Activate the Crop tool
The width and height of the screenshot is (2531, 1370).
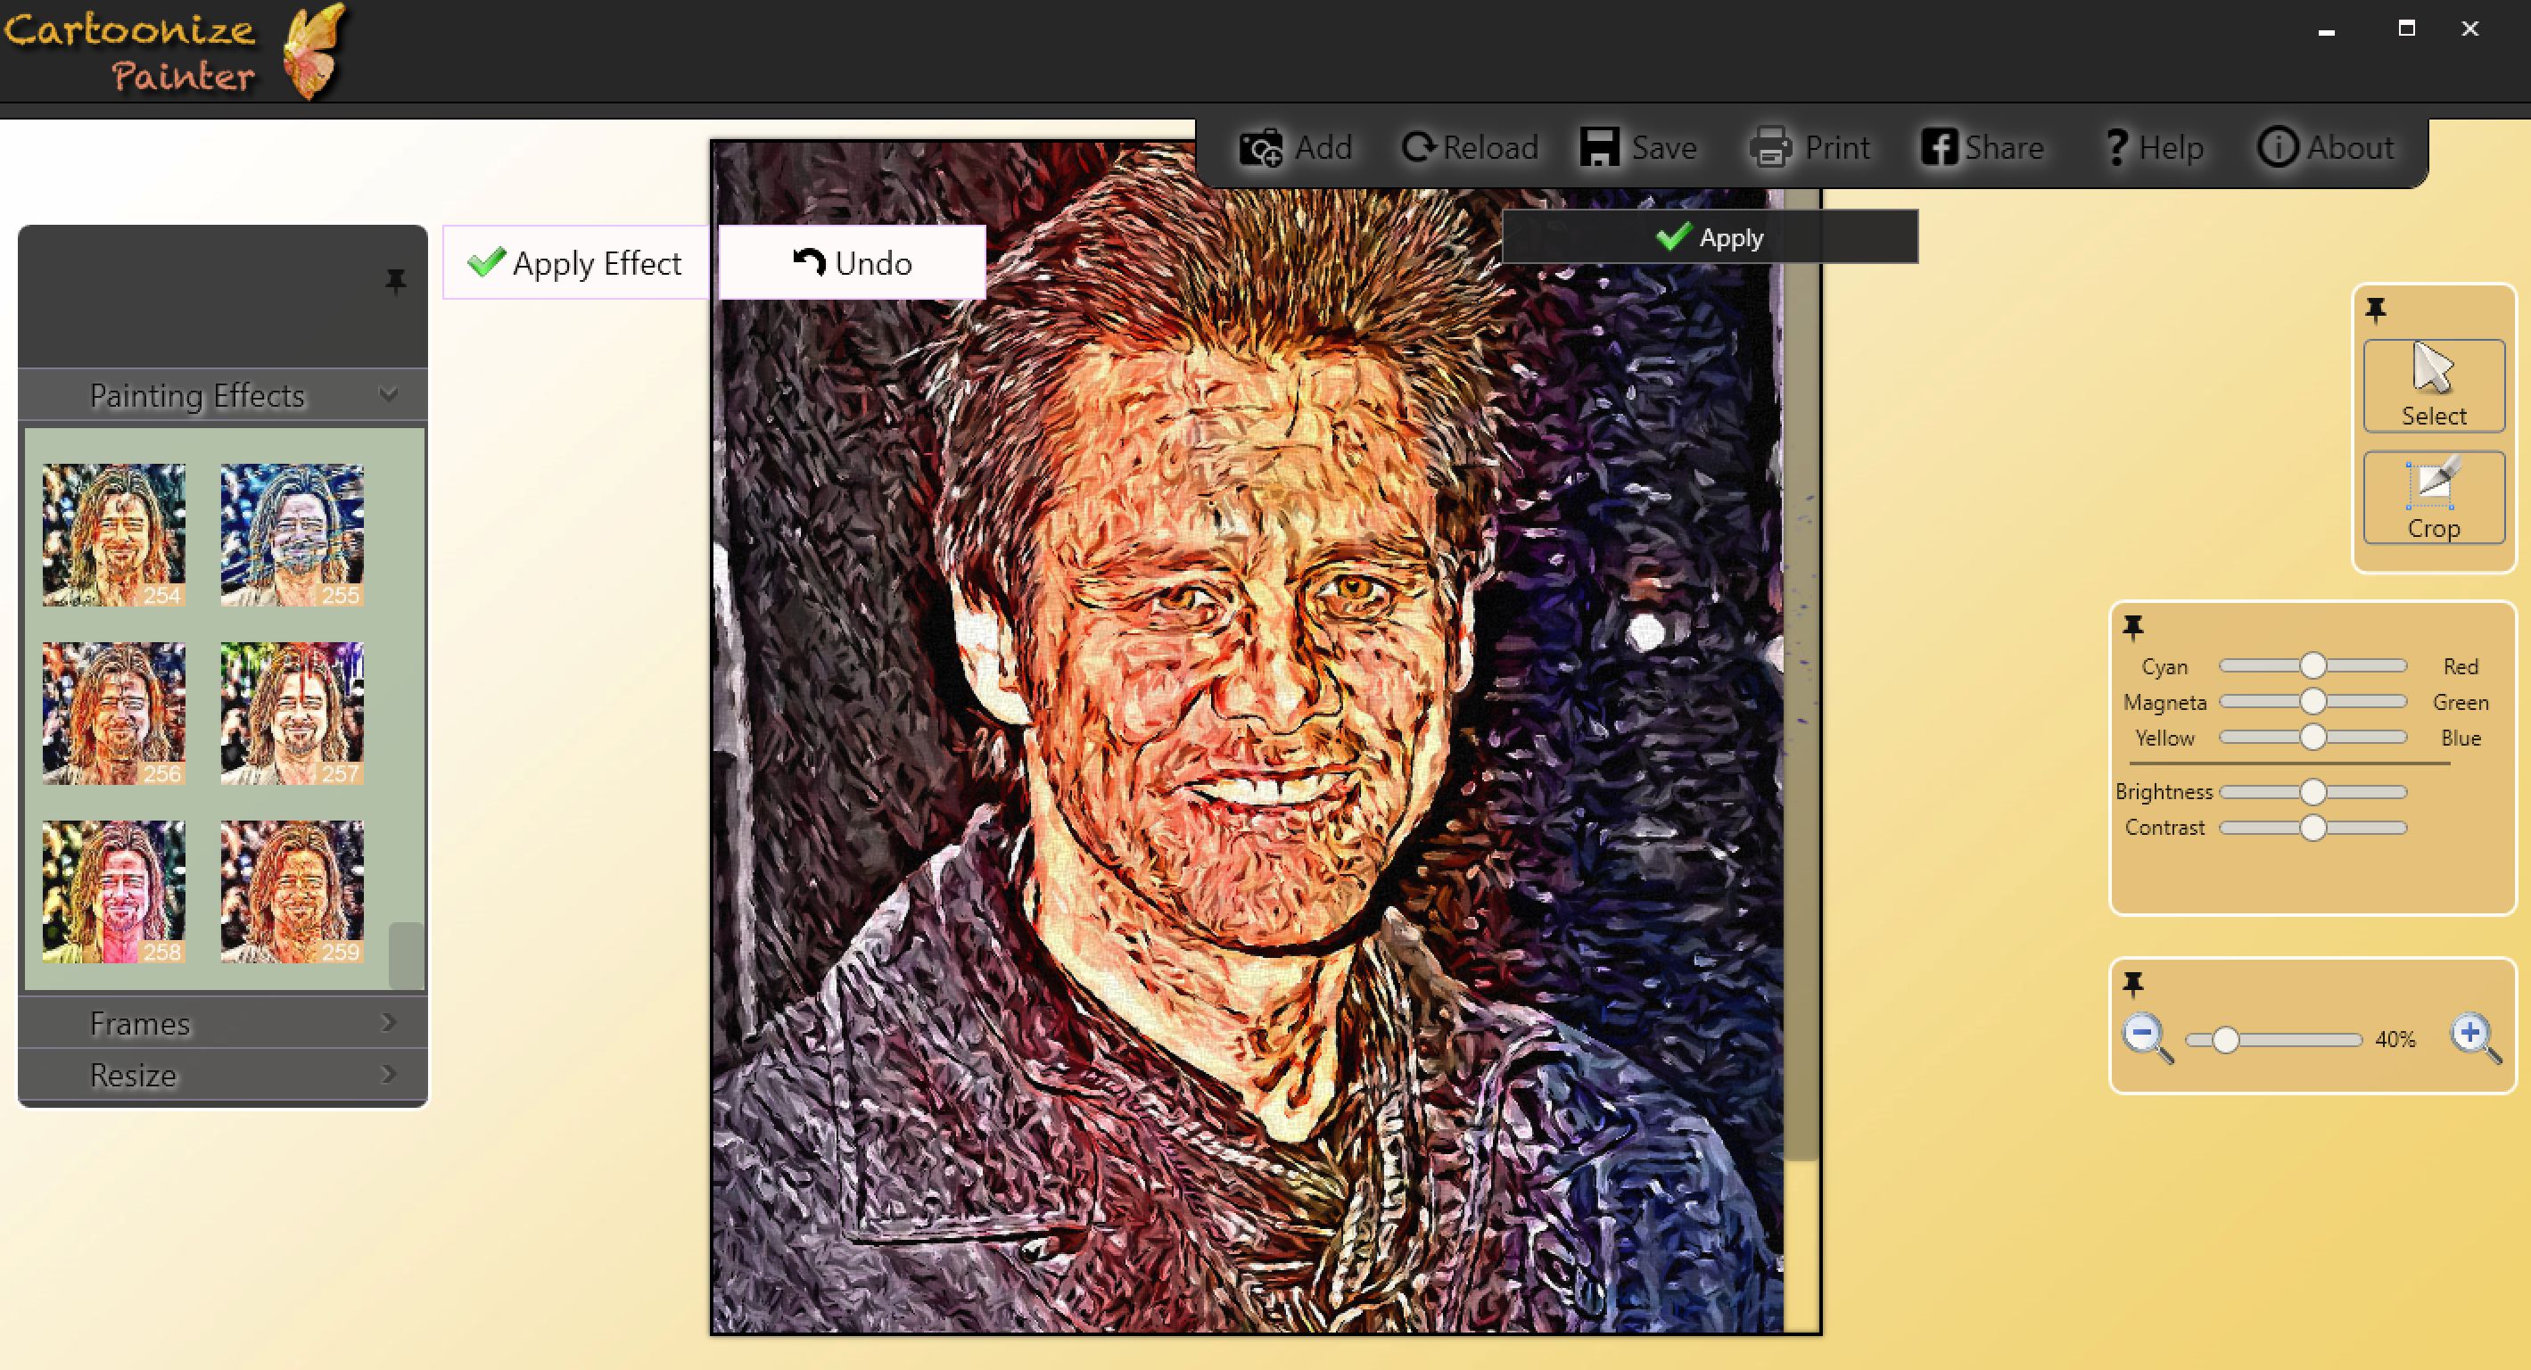[2433, 498]
